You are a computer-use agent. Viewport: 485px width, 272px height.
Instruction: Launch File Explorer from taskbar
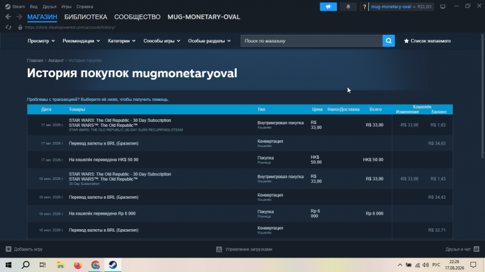[61, 265]
